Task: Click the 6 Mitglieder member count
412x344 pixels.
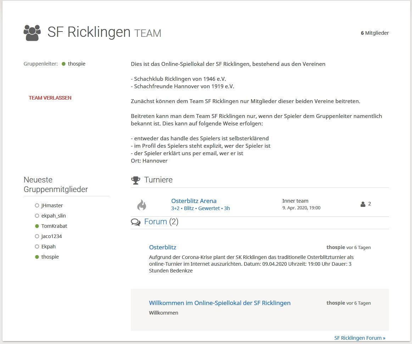Action: [375, 33]
